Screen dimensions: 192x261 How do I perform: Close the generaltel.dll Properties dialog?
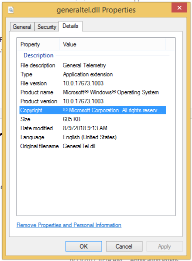point(179,7)
